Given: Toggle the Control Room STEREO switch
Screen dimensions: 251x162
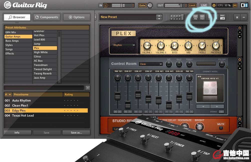Looking at the screenshot, I should [x=221, y=112].
